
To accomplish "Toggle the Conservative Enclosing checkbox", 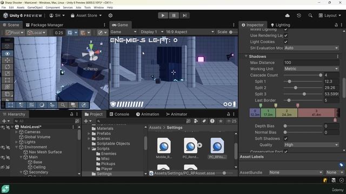I will [285, 151].
